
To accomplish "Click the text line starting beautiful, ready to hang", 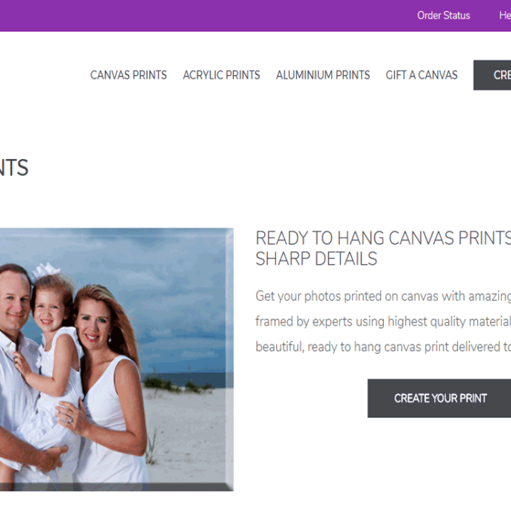I will click(383, 347).
